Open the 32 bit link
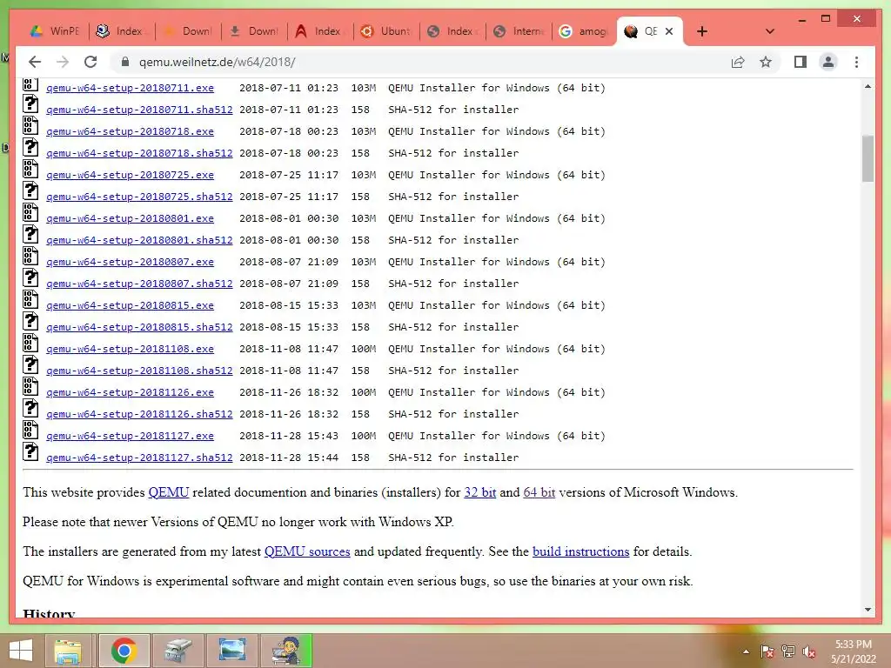The width and height of the screenshot is (891, 668). (x=480, y=492)
